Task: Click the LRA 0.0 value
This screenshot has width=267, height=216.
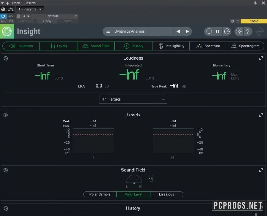Action: [x=99, y=86]
